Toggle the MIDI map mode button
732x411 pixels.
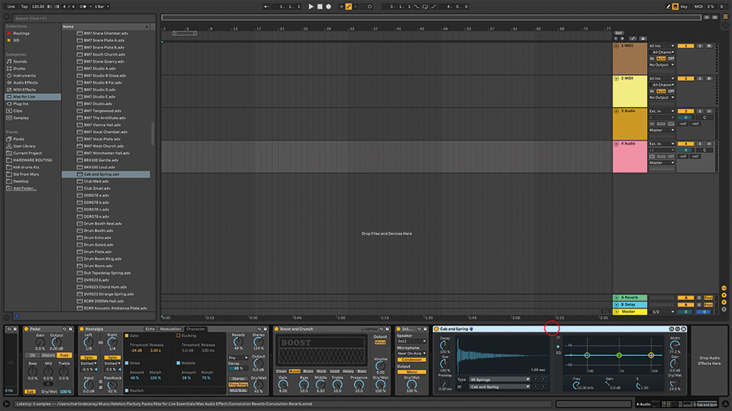698,7
